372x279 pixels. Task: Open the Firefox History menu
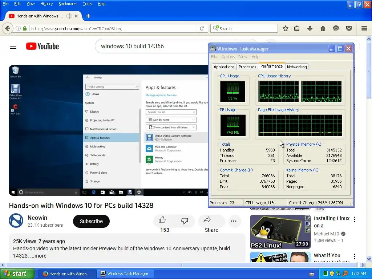pos(46,4)
